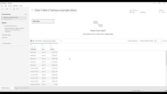Click the Year 3 cell in Revenue row
167x94 pixels.
click(44, 59)
